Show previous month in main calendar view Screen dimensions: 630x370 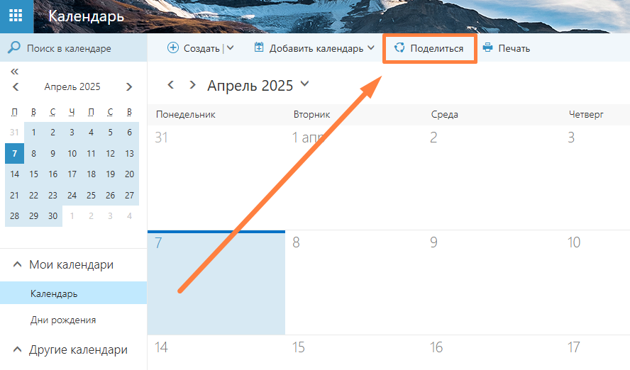tap(170, 85)
